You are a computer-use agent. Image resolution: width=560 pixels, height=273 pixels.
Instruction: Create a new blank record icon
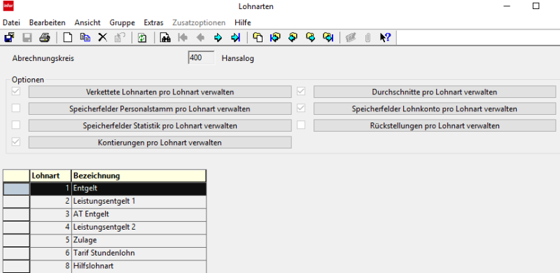[67, 38]
